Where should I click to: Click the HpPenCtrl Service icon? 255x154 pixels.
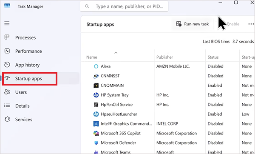pyautogui.click(x=96, y=105)
